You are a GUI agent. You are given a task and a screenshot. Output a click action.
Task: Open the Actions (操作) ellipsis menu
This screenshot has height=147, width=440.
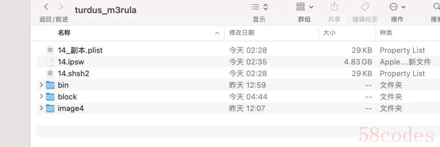tap(398, 7)
